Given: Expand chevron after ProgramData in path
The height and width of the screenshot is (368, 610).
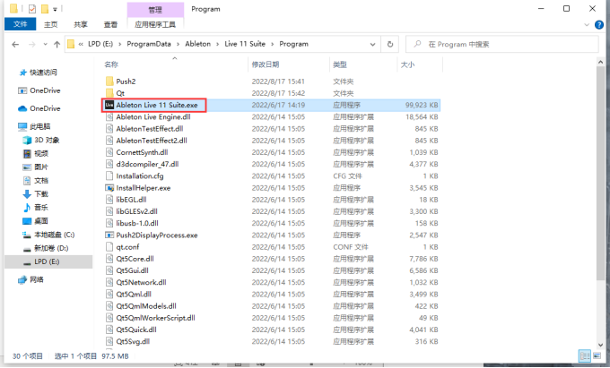Looking at the screenshot, I should point(178,44).
